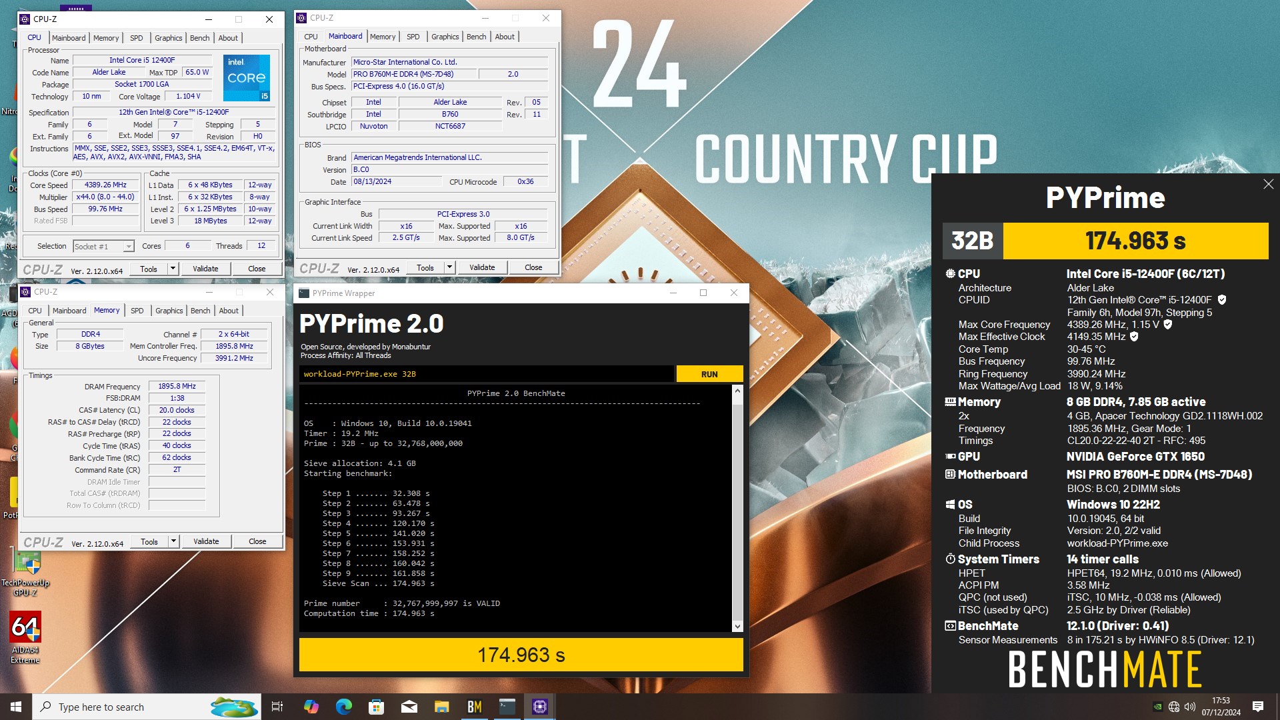The height and width of the screenshot is (720, 1280).
Task: Expand Tools dropdown arrow in CPU-Z Mainboard window
Action: [x=449, y=267]
